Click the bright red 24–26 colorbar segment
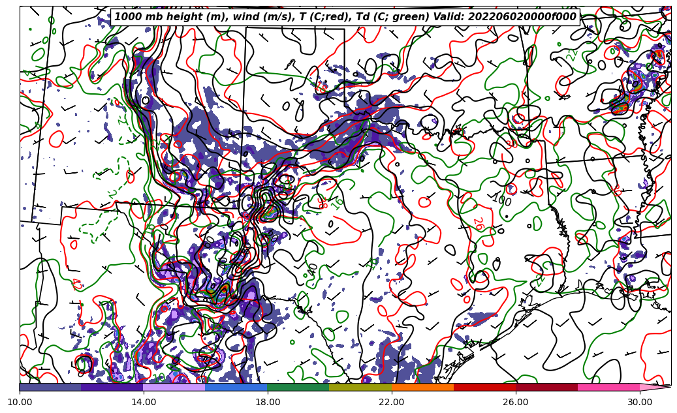 point(484,387)
